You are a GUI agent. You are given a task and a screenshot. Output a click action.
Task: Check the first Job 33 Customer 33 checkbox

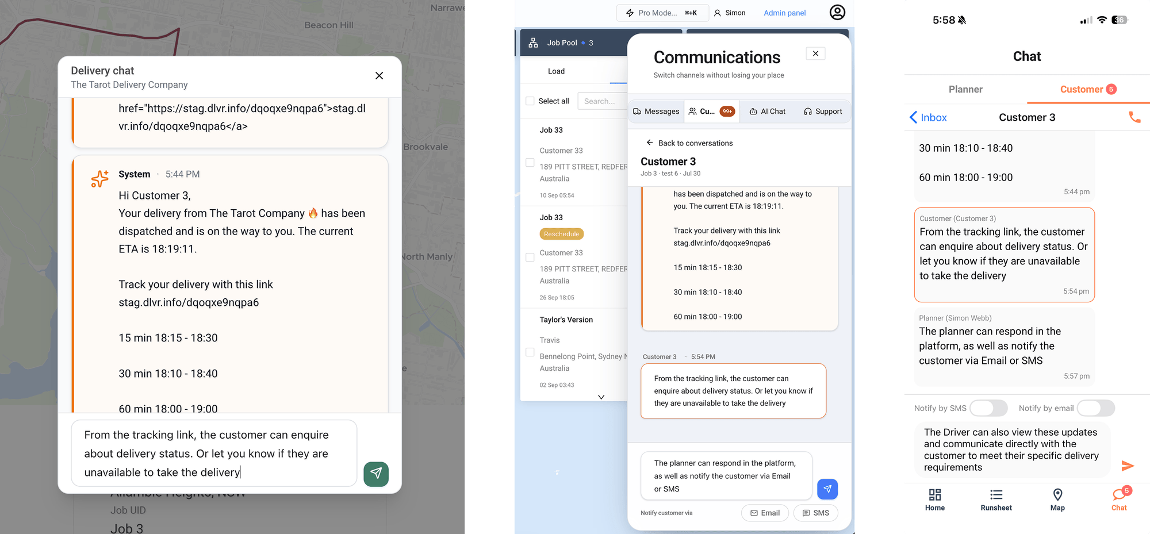530,163
